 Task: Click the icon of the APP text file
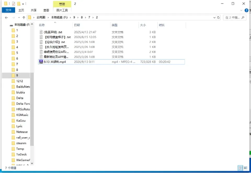click(41, 57)
